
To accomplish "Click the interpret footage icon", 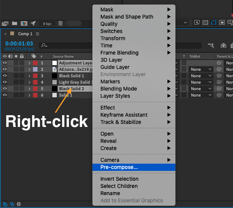I will [x=5, y=23].
